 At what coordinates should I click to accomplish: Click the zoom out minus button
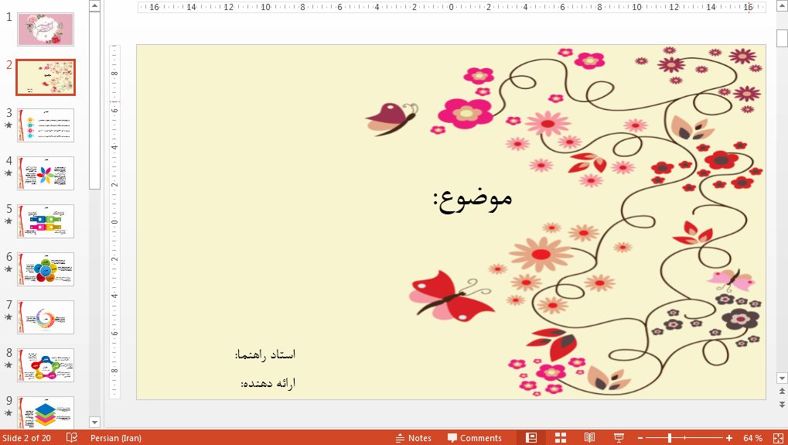638,438
